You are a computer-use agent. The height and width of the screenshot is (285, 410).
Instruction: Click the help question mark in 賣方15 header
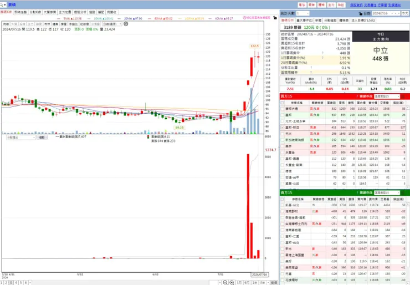(x=357, y=192)
